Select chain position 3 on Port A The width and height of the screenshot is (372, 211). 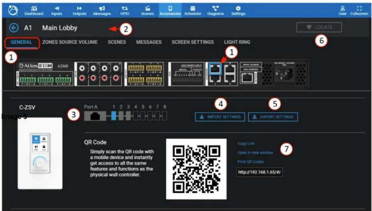128,116
